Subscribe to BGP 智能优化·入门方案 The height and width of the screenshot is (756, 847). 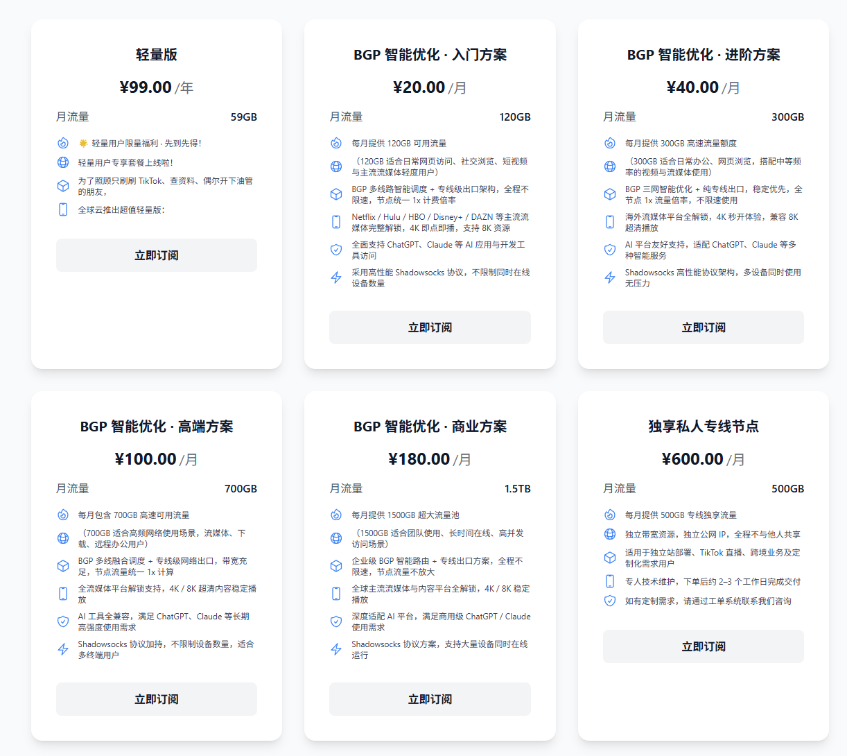[x=430, y=327]
